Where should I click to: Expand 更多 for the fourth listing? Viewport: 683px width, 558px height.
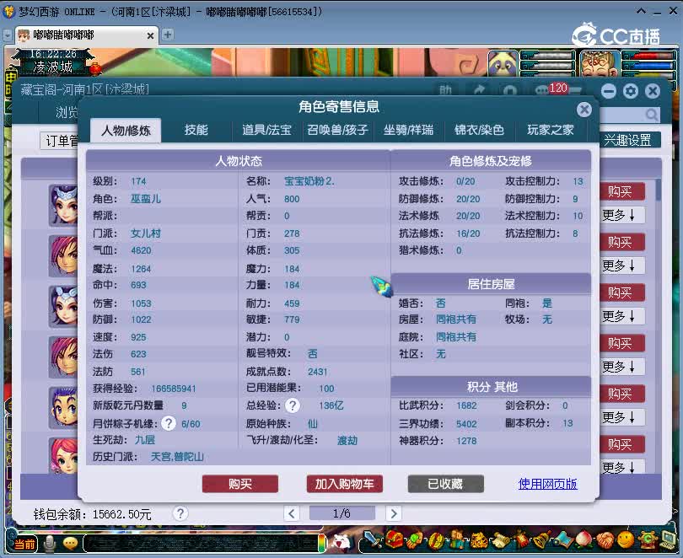tap(622, 367)
